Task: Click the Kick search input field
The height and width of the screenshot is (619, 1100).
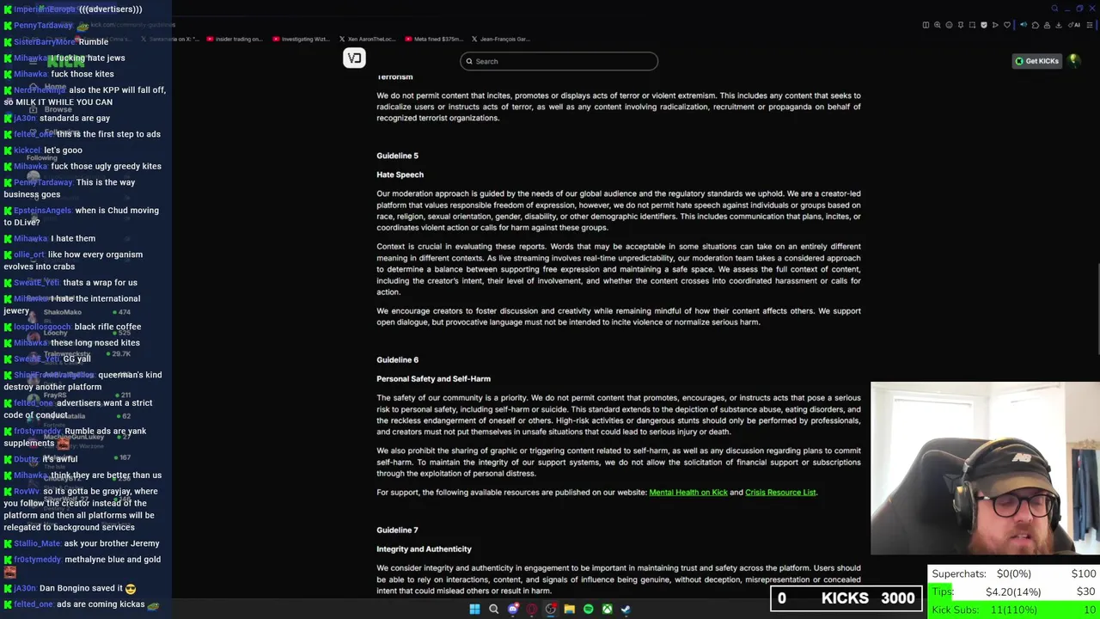Action: click(559, 61)
